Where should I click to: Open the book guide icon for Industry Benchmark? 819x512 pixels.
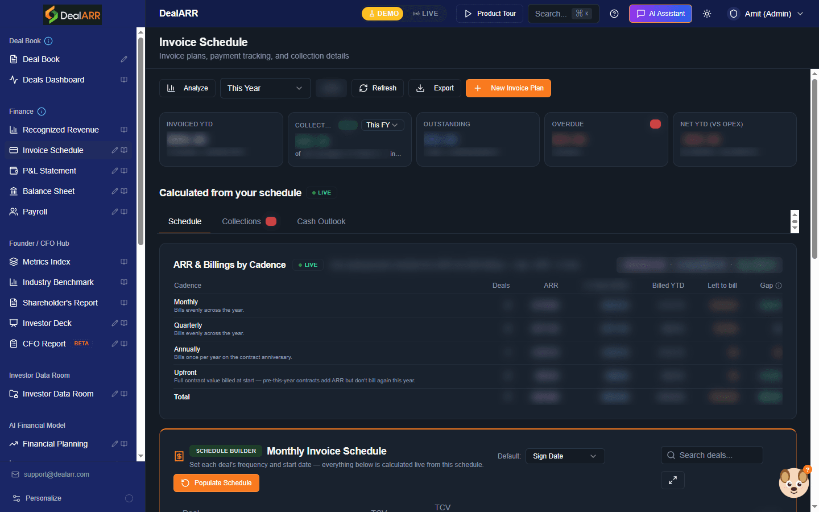tap(124, 282)
